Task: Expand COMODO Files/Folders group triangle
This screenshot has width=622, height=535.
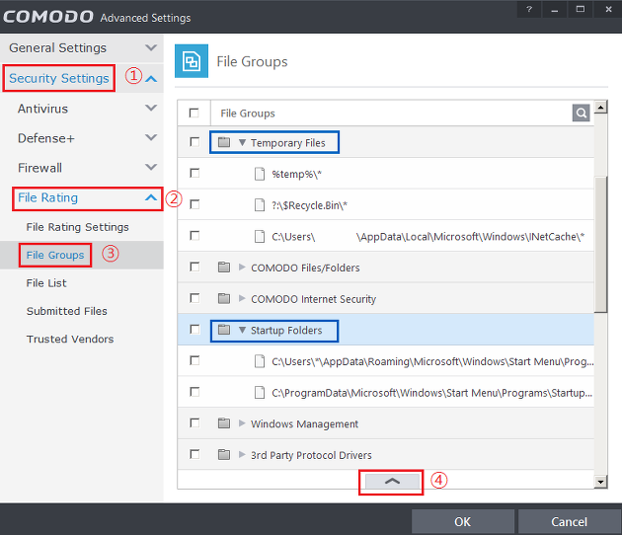Action: click(x=242, y=267)
